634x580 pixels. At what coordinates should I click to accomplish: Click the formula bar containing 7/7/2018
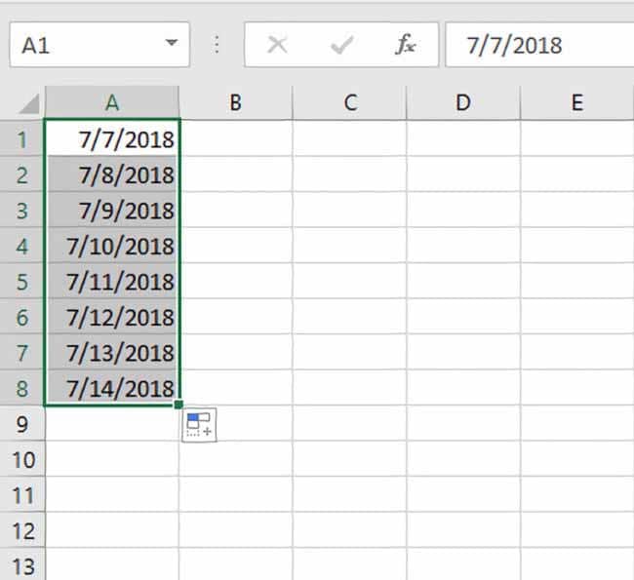point(539,45)
